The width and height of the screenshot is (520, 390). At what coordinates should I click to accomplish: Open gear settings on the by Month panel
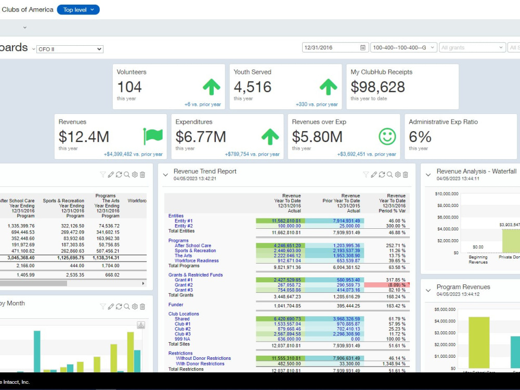click(135, 306)
